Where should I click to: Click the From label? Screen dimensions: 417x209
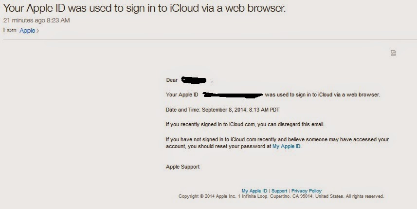coord(10,30)
